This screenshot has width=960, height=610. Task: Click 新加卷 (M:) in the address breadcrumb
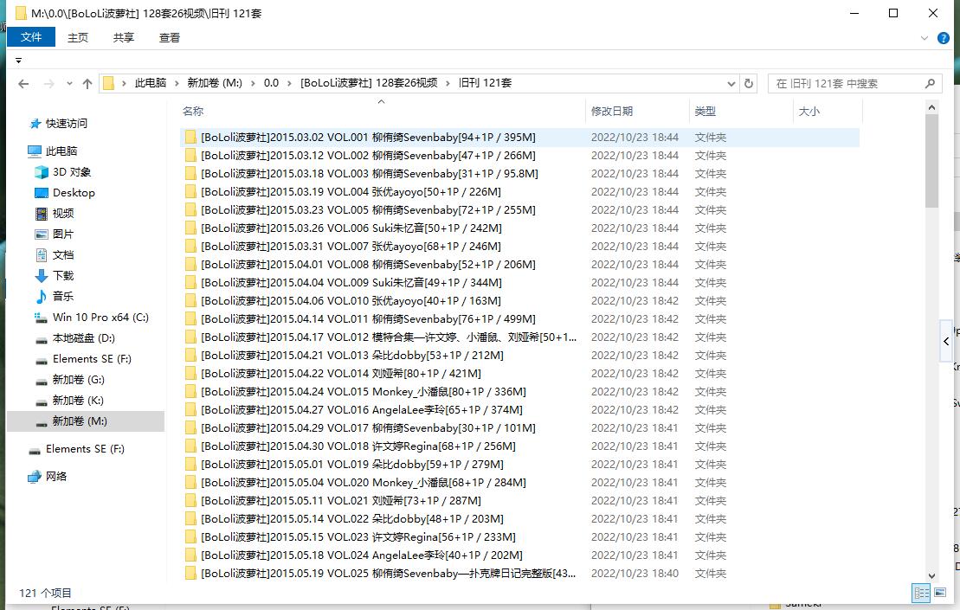pos(215,83)
